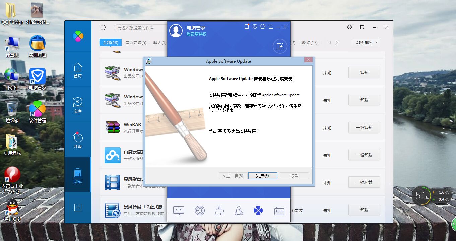Screen dimensions: 456x241
Task: Click 完成(F) in Apple Software Update
Action: tap(262, 176)
